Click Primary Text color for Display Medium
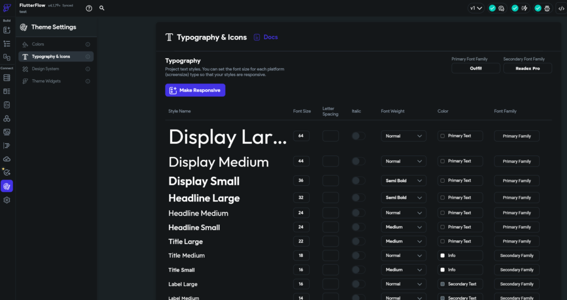 pos(460,161)
